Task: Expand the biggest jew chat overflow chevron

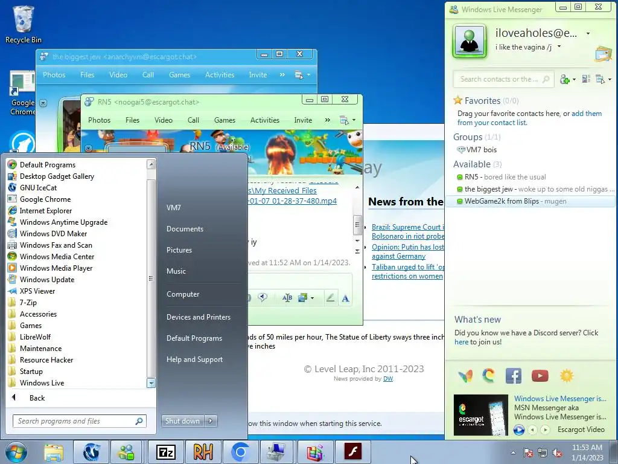Action: [x=282, y=74]
